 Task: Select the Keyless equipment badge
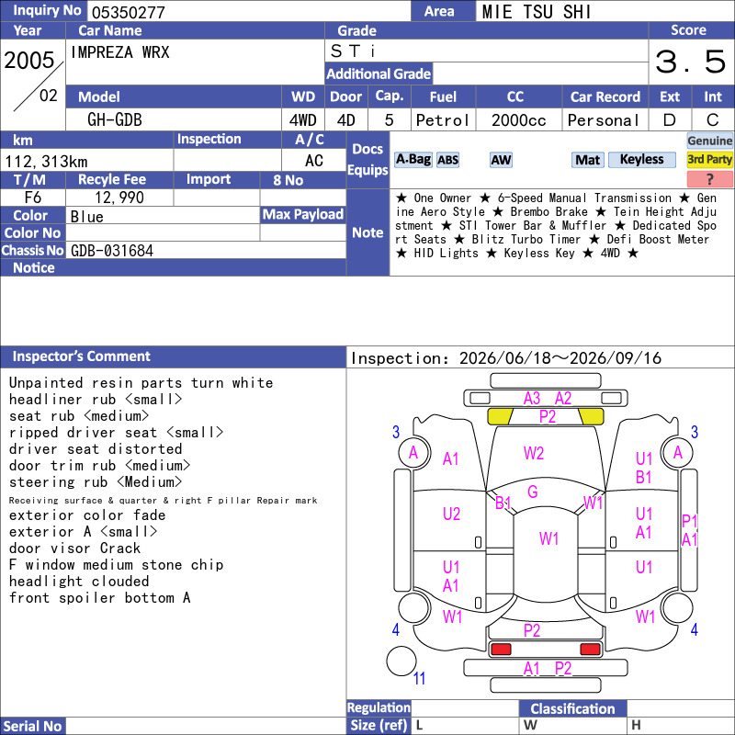click(641, 160)
